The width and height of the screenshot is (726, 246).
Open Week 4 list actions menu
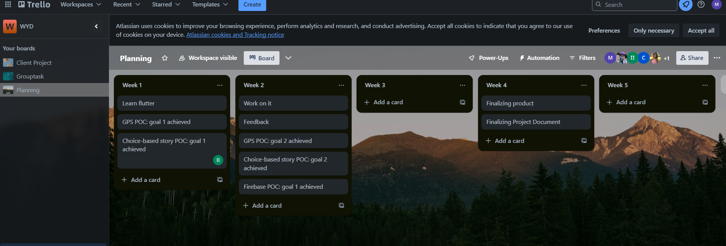(584, 85)
